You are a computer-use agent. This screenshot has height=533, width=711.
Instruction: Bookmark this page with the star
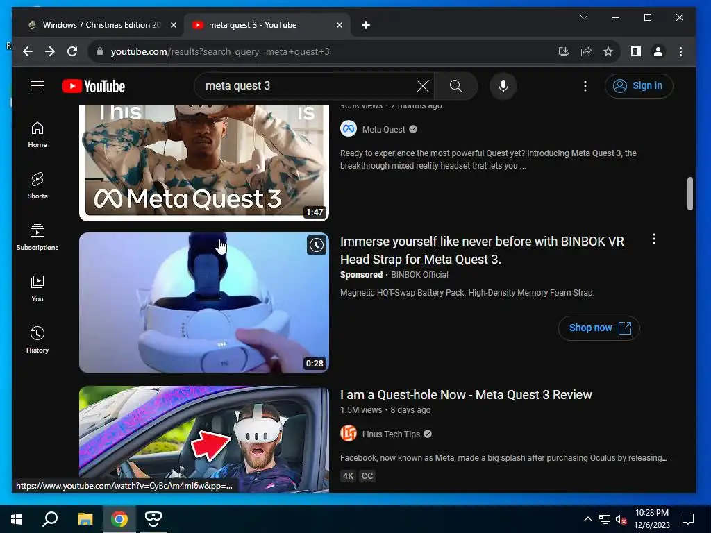(x=608, y=51)
